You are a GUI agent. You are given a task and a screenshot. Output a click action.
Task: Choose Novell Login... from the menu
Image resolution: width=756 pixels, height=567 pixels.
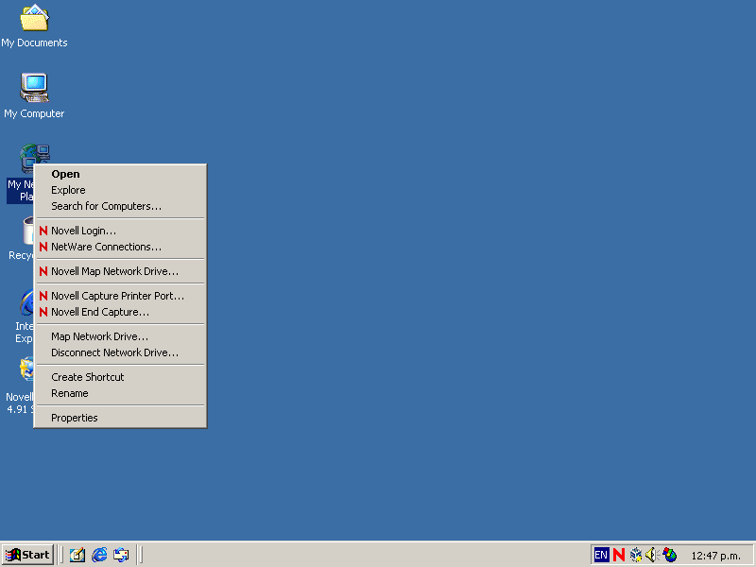[121, 231]
